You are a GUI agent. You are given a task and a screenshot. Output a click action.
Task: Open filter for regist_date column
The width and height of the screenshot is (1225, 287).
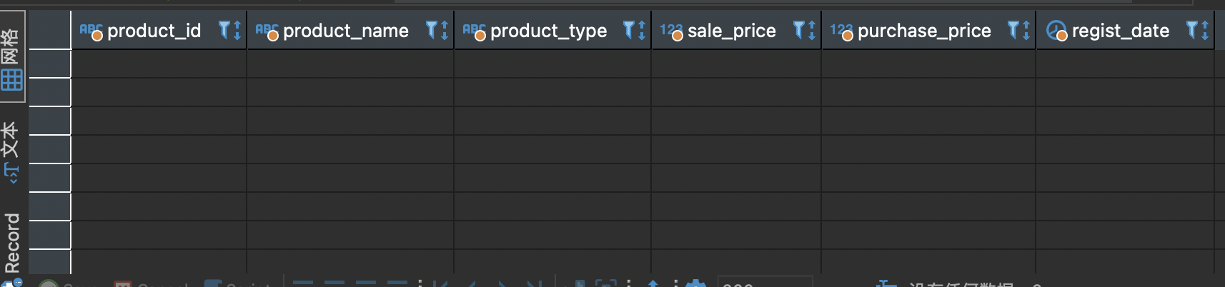click(x=1192, y=30)
